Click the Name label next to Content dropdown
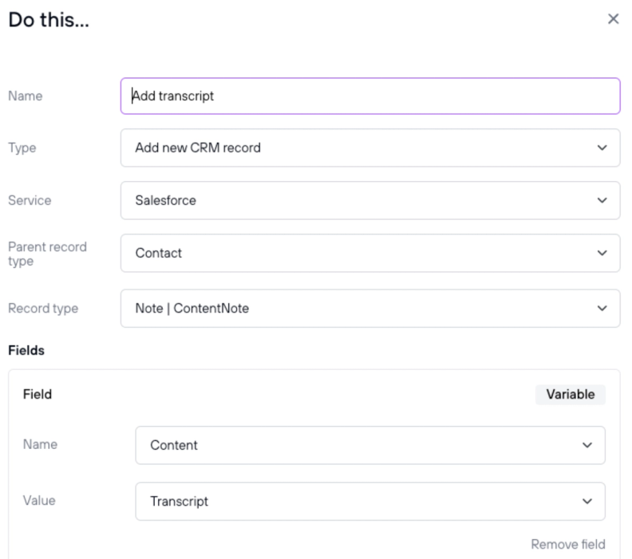The height and width of the screenshot is (559, 632). pyautogui.click(x=40, y=445)
